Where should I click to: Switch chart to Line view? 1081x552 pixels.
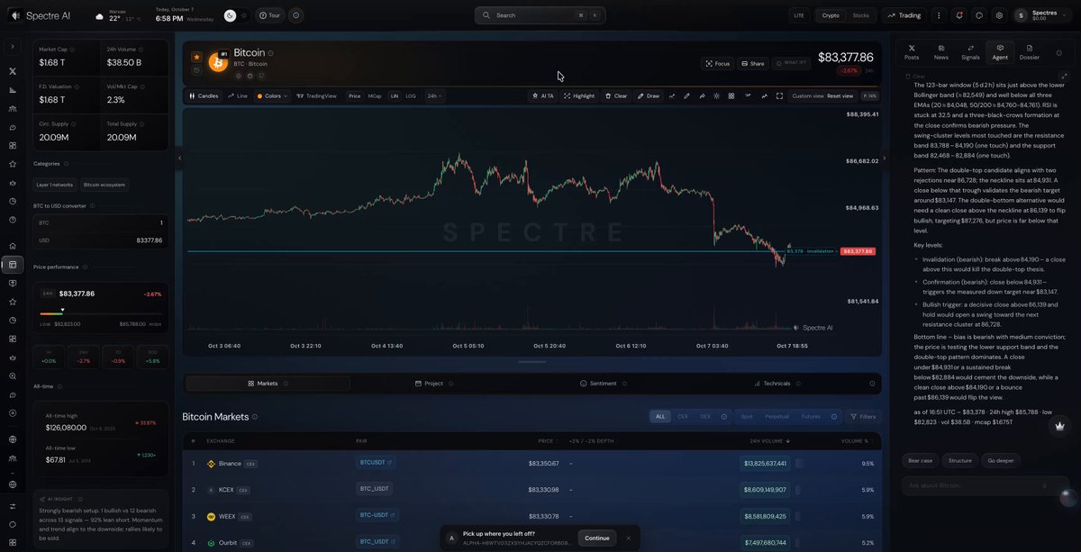point(238,95)
